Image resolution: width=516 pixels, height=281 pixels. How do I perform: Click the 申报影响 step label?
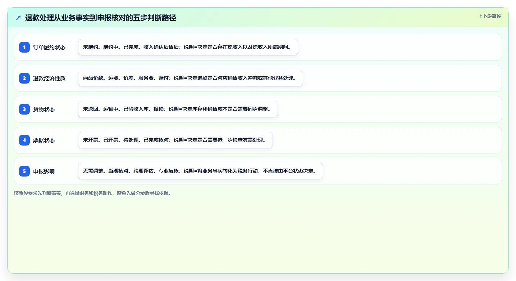pyautogui.click(x=44, y=171)
